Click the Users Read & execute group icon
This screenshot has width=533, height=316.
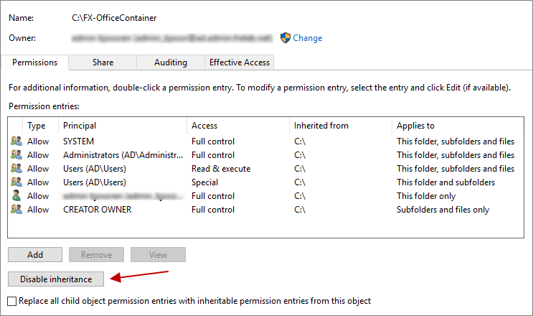click(16, 169)
